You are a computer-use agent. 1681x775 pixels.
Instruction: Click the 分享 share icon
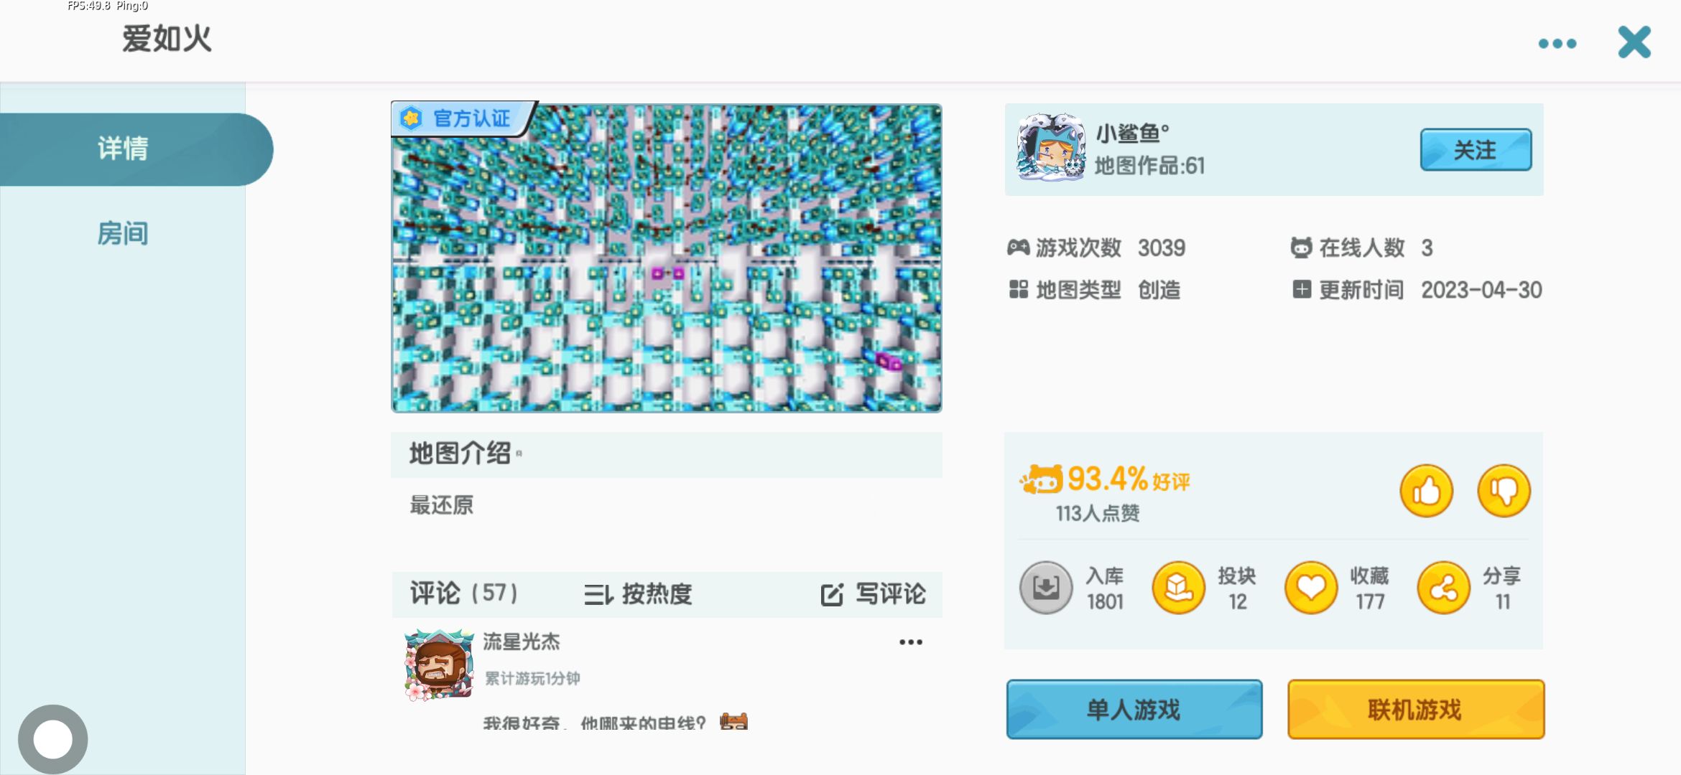click(1444, 588)
